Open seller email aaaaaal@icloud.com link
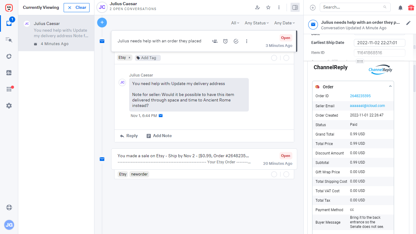Image resolution: width=416 pixels, height=234 pixels. pos(367,106)
